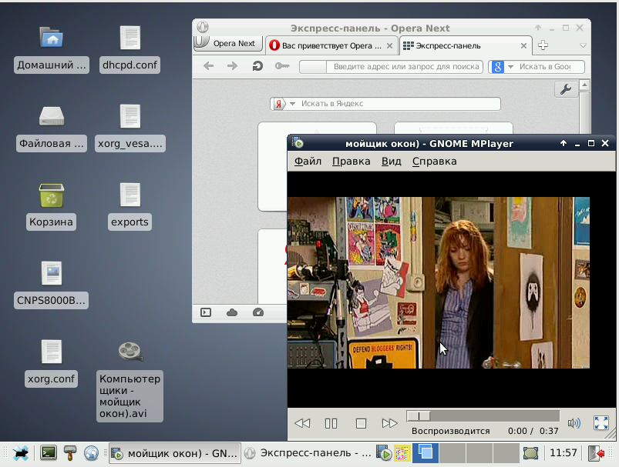
Task: Toggle the Opera panels button in status bar
Action: 206,312
